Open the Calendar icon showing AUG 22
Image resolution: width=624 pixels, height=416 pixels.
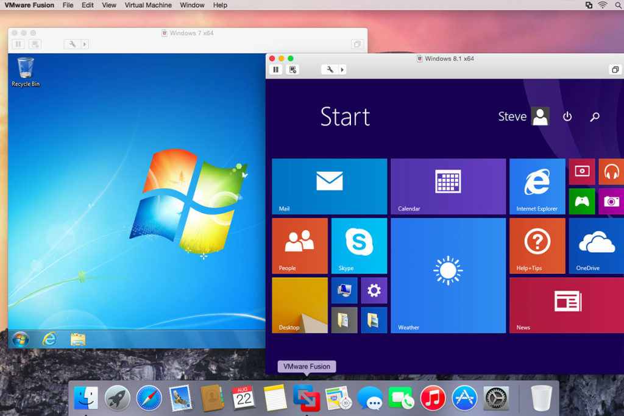click(x=244, y=398)
